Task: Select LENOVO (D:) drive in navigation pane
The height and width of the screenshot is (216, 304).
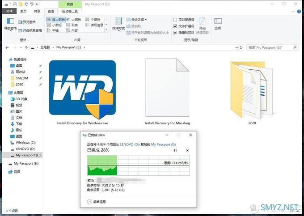Action: 25,149
